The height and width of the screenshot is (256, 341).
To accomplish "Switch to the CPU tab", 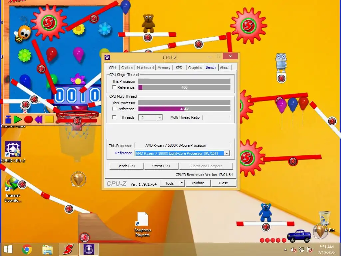I will pos(113,68).
